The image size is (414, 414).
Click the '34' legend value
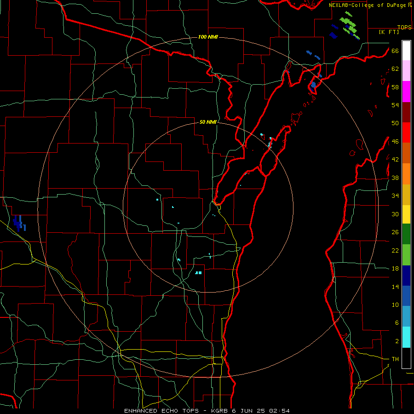tap(395, 195)
